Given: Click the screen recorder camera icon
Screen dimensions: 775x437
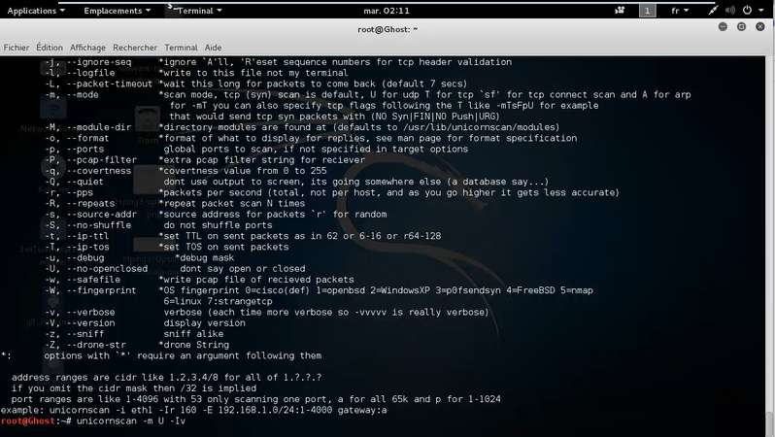Looking at the screenshot, I should (619, 10).
